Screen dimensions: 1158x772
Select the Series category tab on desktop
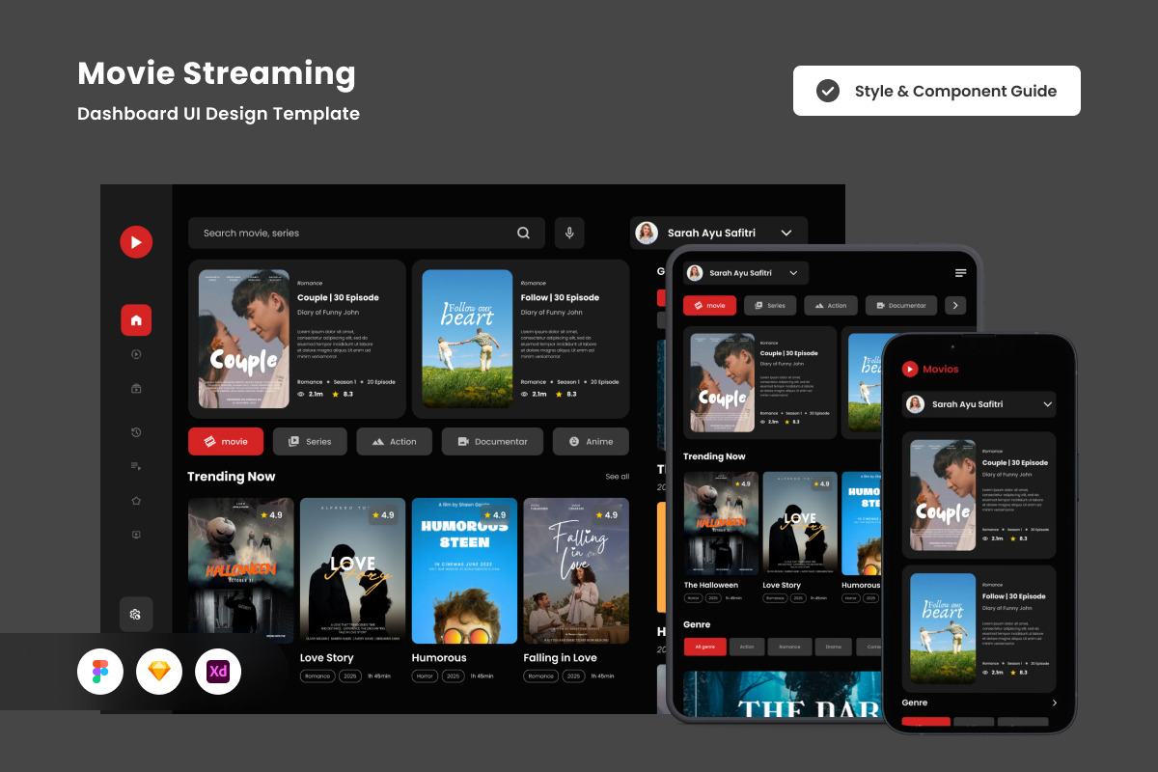point(310,442)
